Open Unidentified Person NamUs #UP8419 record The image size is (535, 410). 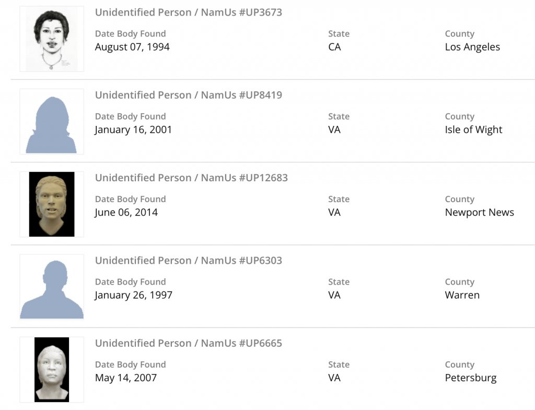(188, 95)
